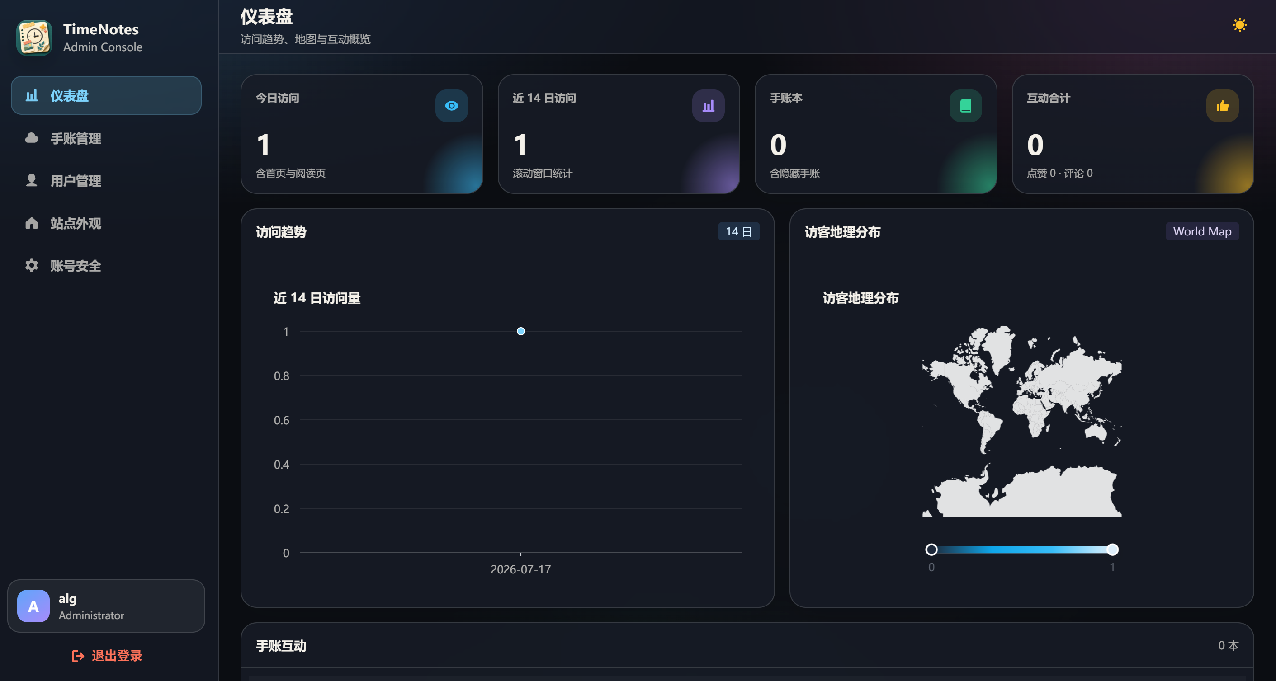This screenshot has width=1276, height=681.
Task: Click the left handle of map range slider
Action: coord(931,549)
